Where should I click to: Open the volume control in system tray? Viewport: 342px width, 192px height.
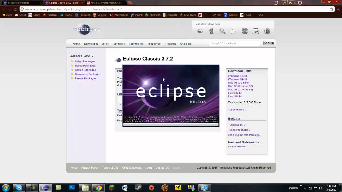(320, 188)
